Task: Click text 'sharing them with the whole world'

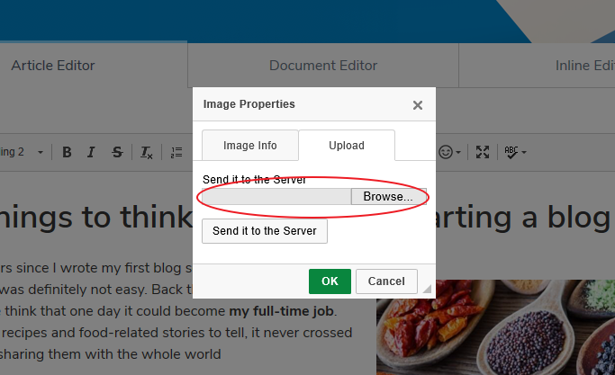Action: tap(110, 354)
